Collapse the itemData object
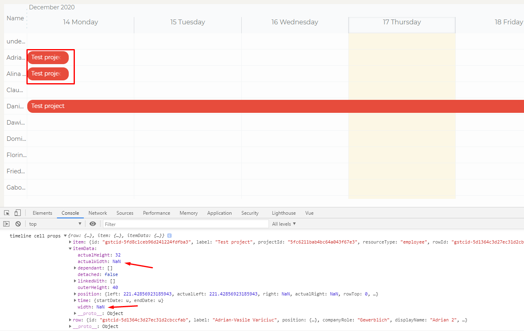The height and width of the screenshot is (332, 524). point(70,248)
